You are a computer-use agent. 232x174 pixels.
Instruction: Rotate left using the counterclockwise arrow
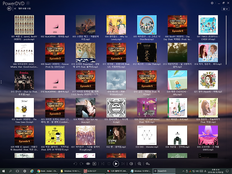75,164
